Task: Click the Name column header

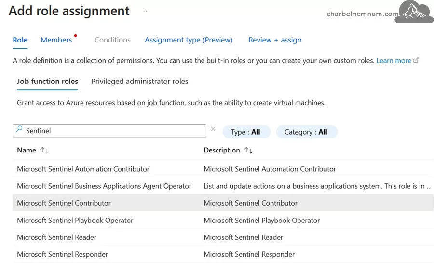Action: pos(27,150)
